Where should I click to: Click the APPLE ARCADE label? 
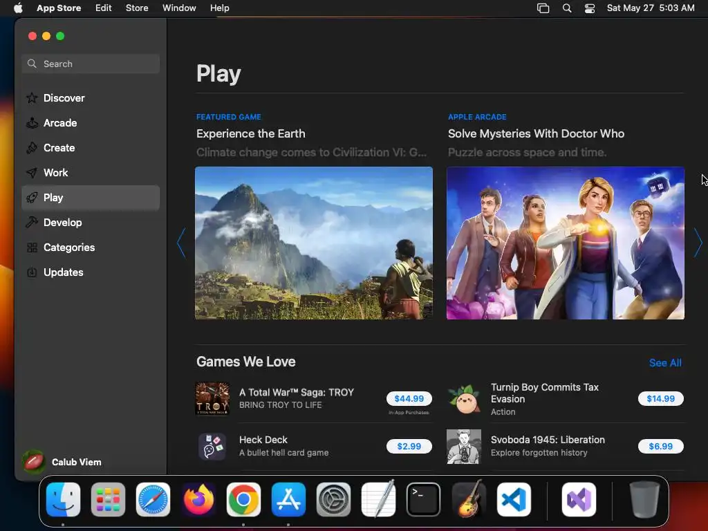(477, 117)
